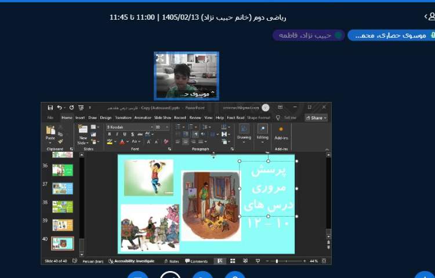Open the View ribbon tab
The width and height of the screenshot is (435, 278).
[208, 118]
